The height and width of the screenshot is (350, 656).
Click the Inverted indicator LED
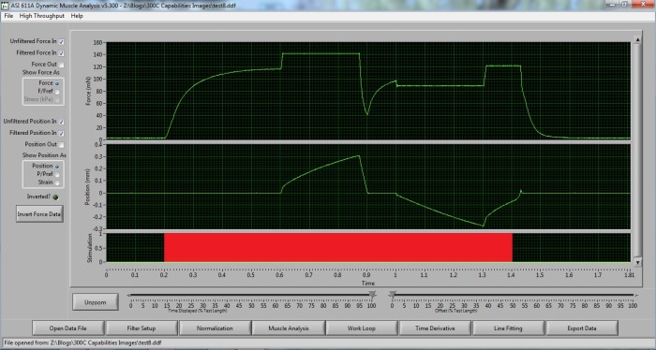click(x=55, y=197)
